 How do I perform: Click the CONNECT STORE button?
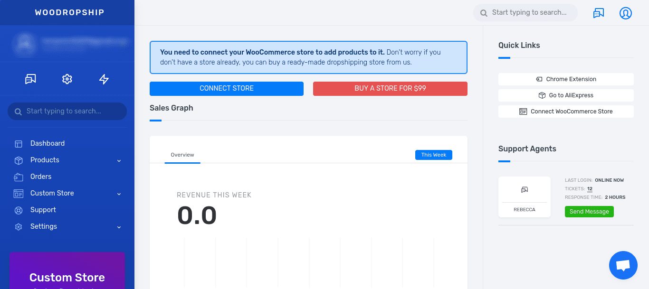(x=227, y=88)
